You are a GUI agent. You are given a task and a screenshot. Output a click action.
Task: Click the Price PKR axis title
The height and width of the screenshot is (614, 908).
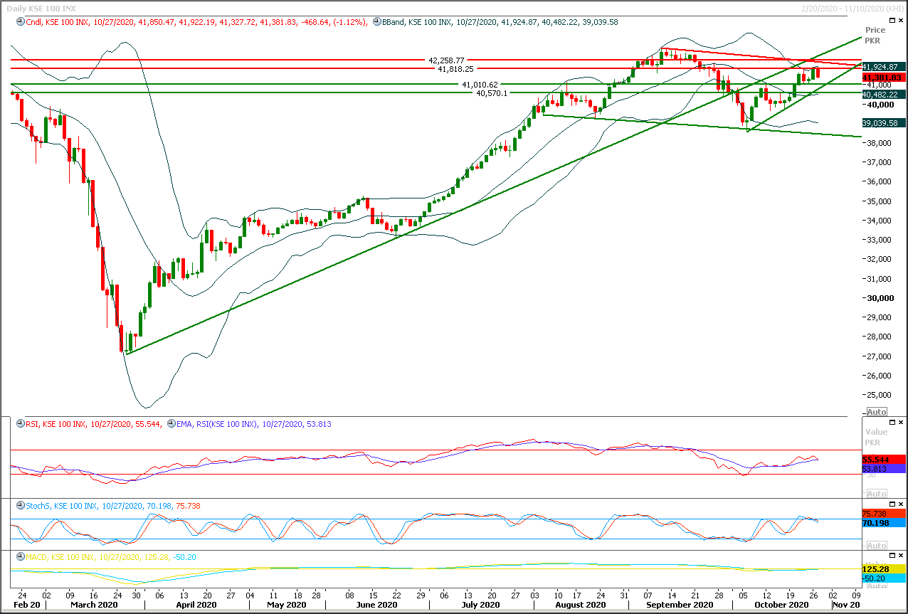coord(875,35)
